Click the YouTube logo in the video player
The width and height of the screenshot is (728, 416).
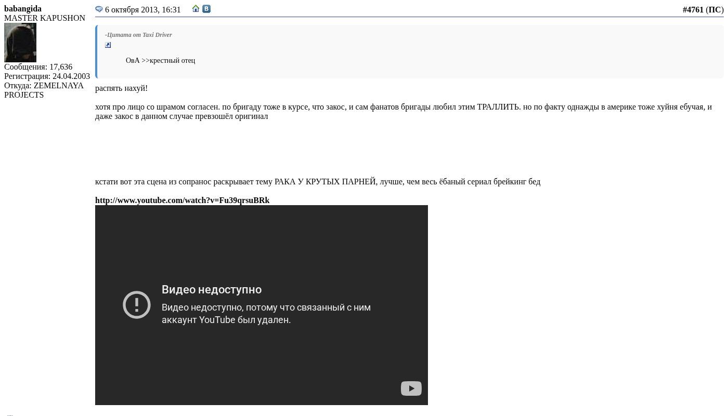411,388
